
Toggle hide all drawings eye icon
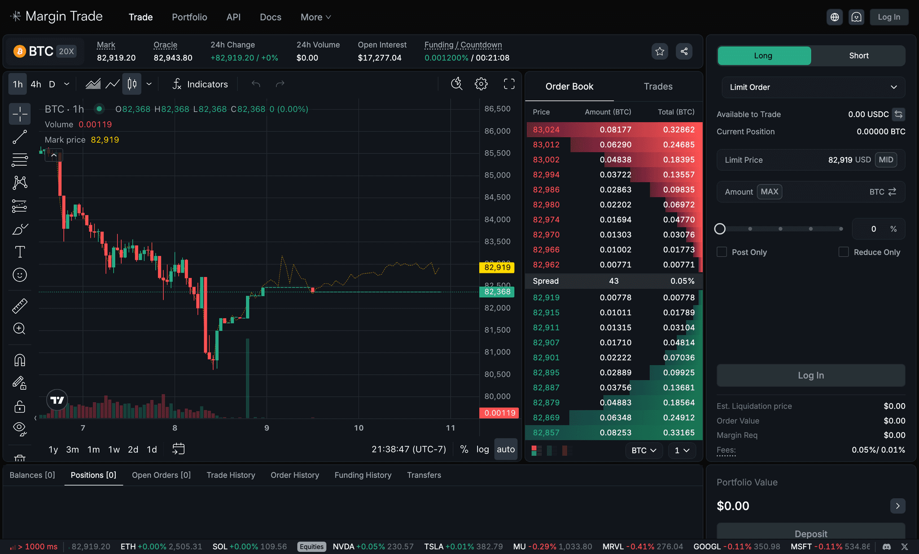(20, 429)
